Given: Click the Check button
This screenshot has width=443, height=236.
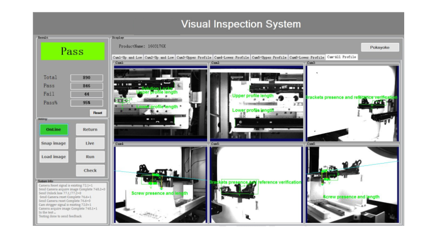Looking at the screenshot, I should point(90,170).
